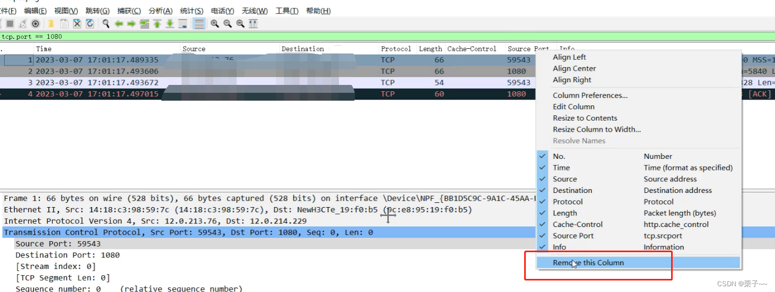Reset text to normal size icon
The height and width of the screenshot is (292, 775).
(x=240, y=24)
